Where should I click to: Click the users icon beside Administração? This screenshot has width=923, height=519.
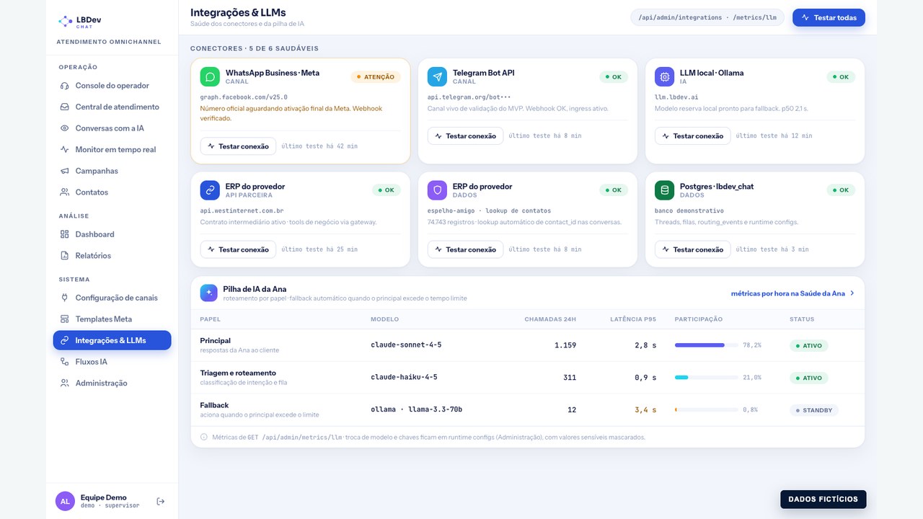pos(65,383)
